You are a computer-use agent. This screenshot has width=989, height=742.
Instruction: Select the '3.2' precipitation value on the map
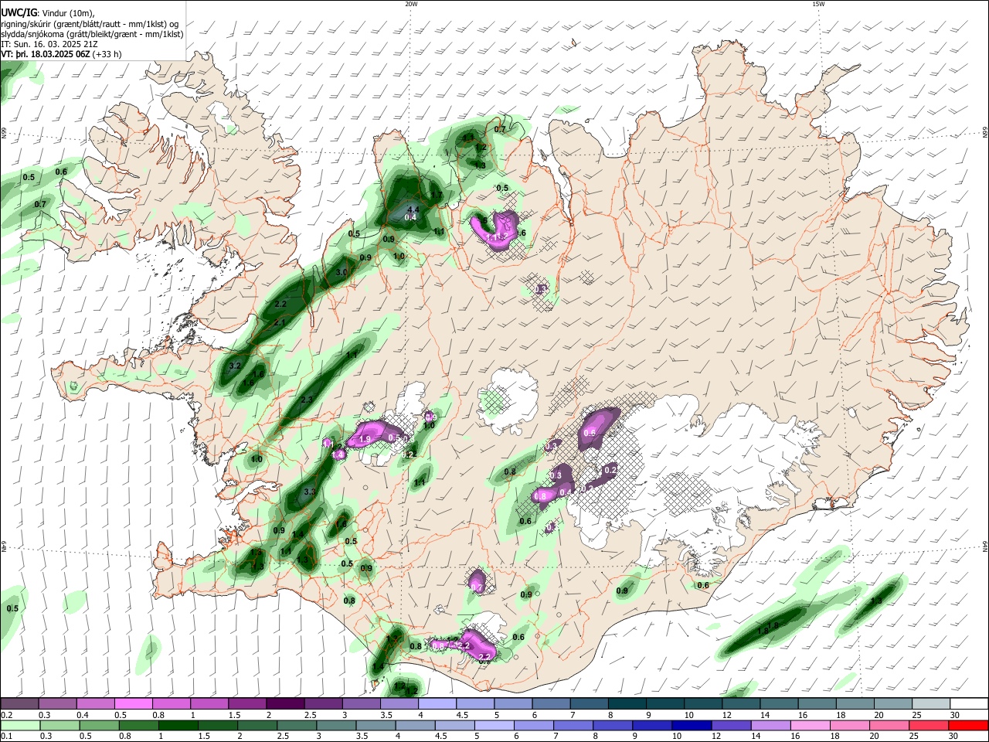coord(236,365)
